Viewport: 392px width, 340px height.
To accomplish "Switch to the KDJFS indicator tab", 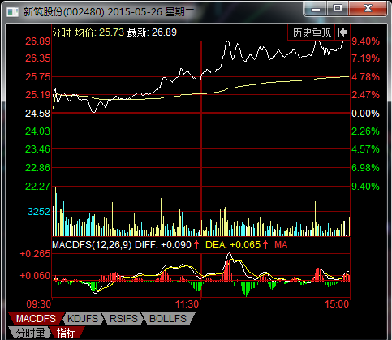I will pyautogui.click(x=83, y=319).
